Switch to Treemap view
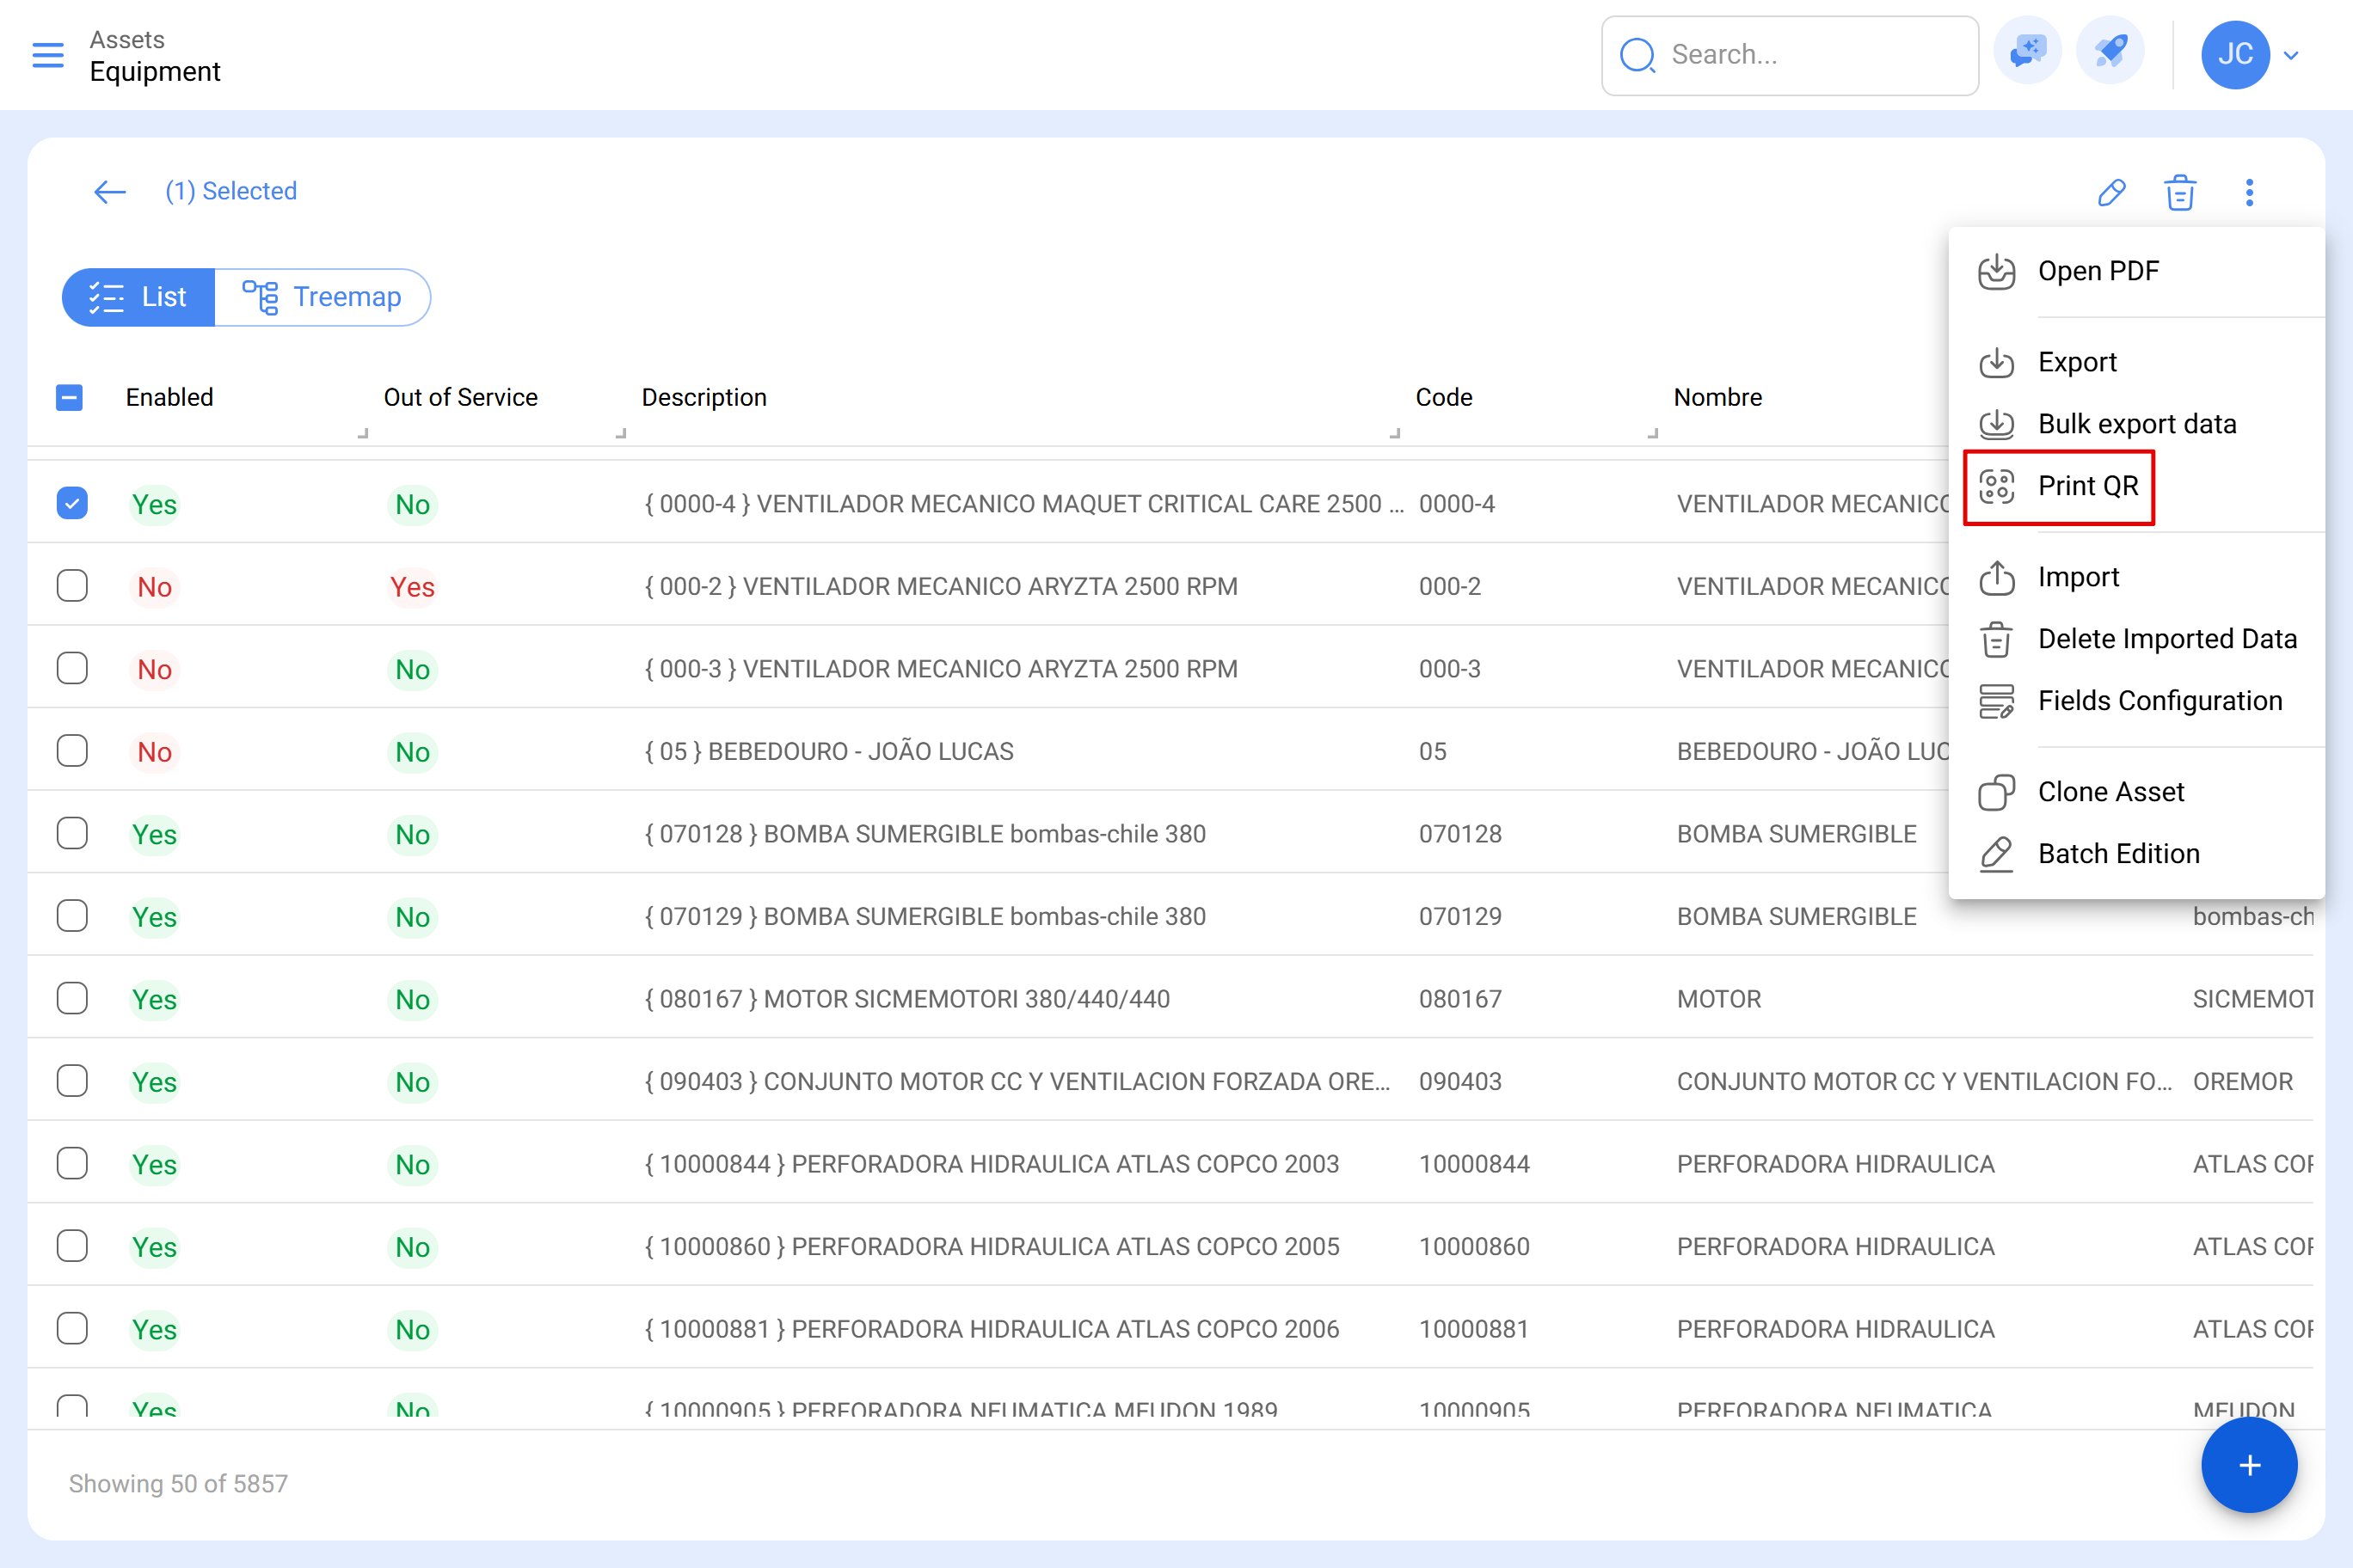2353x1568 pixels. (x=323, y=297)
